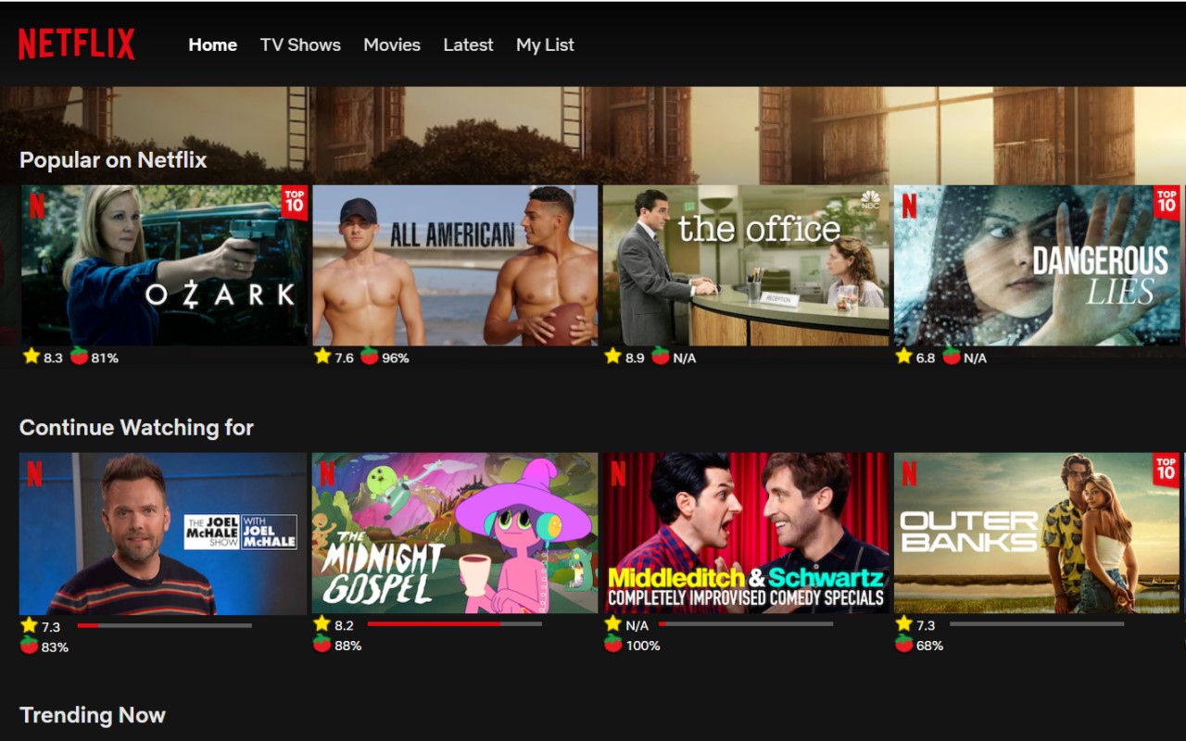This screenshot has width=1186, height=741.
Task: Open the Latest section
Action: pyautogui.click(x=468, y=44)
